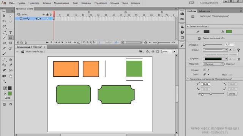
Task: Click the edit stroke style pencil button
Action: coord(230,50)
